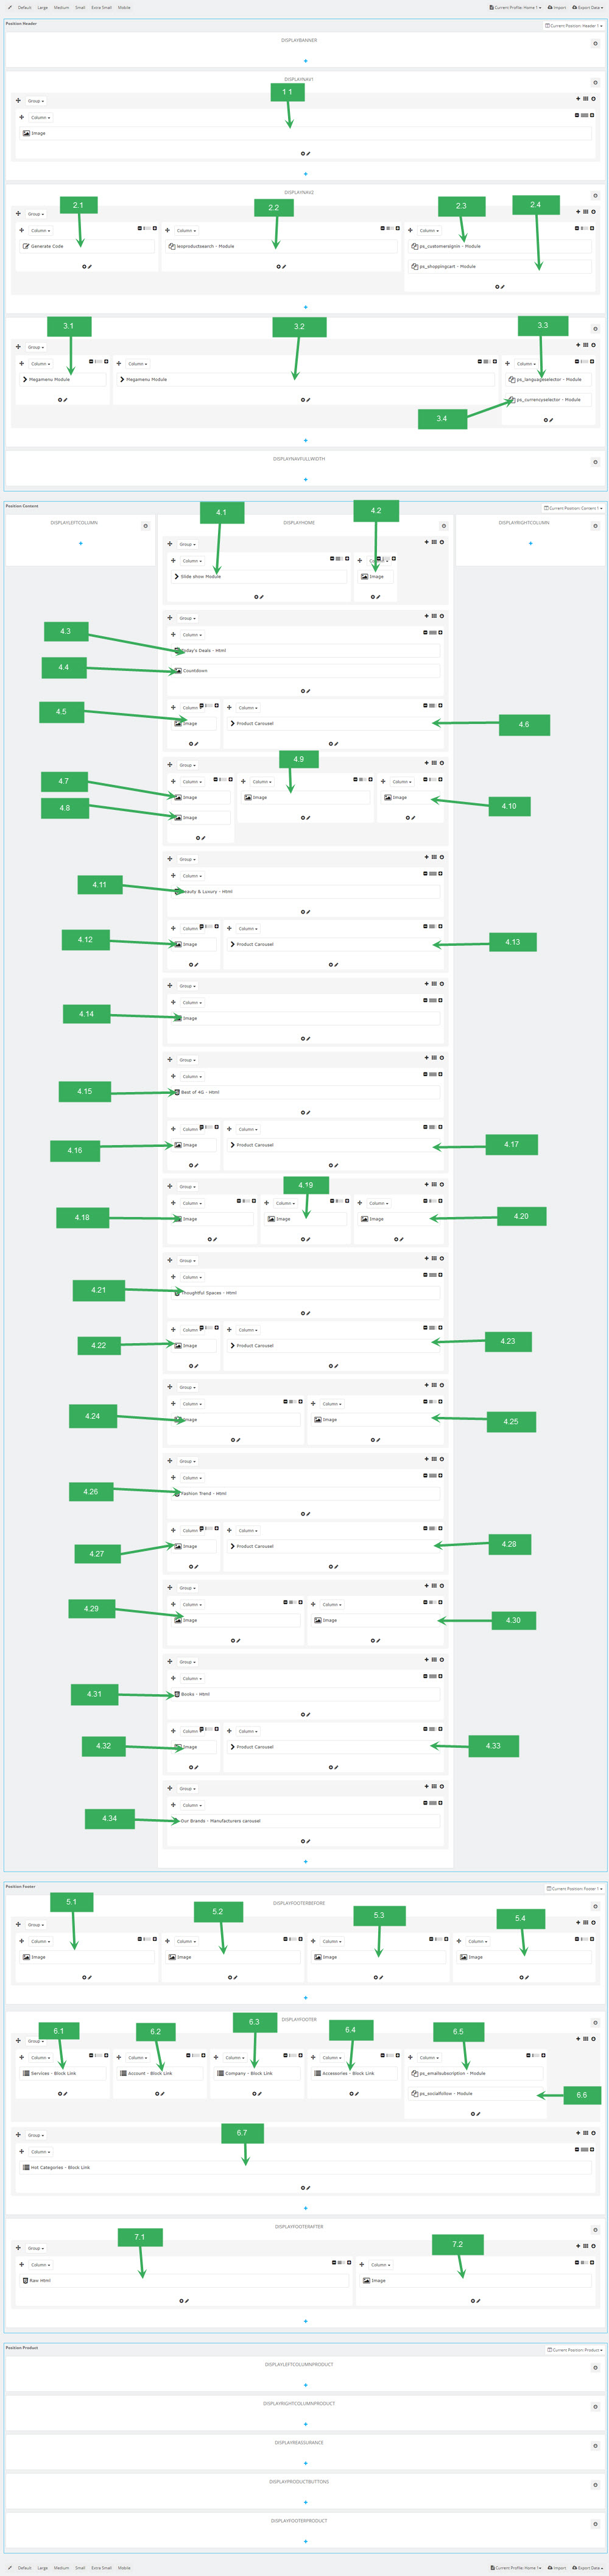Open Current Position: Footer 1 dropdown
Image resolution: width=609 pixels, height=2576 pixels.
[x=574, y=1889]
